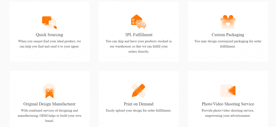
Task: Click the Original Design Manufacturer badge icon
Action: point(50,91)
